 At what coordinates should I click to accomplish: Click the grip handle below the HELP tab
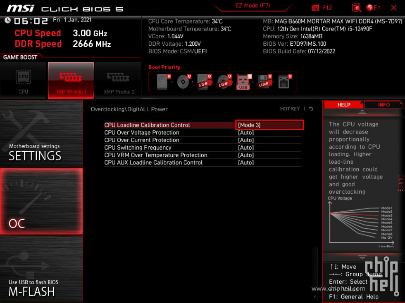pyautogui.click(x=362, y=112)
